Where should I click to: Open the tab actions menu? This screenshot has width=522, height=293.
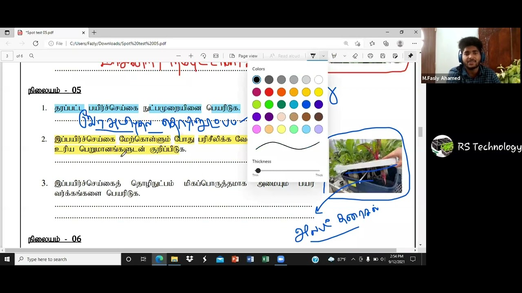[x=7, y=33]
